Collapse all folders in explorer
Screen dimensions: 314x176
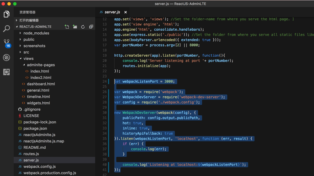coord(91,27)
